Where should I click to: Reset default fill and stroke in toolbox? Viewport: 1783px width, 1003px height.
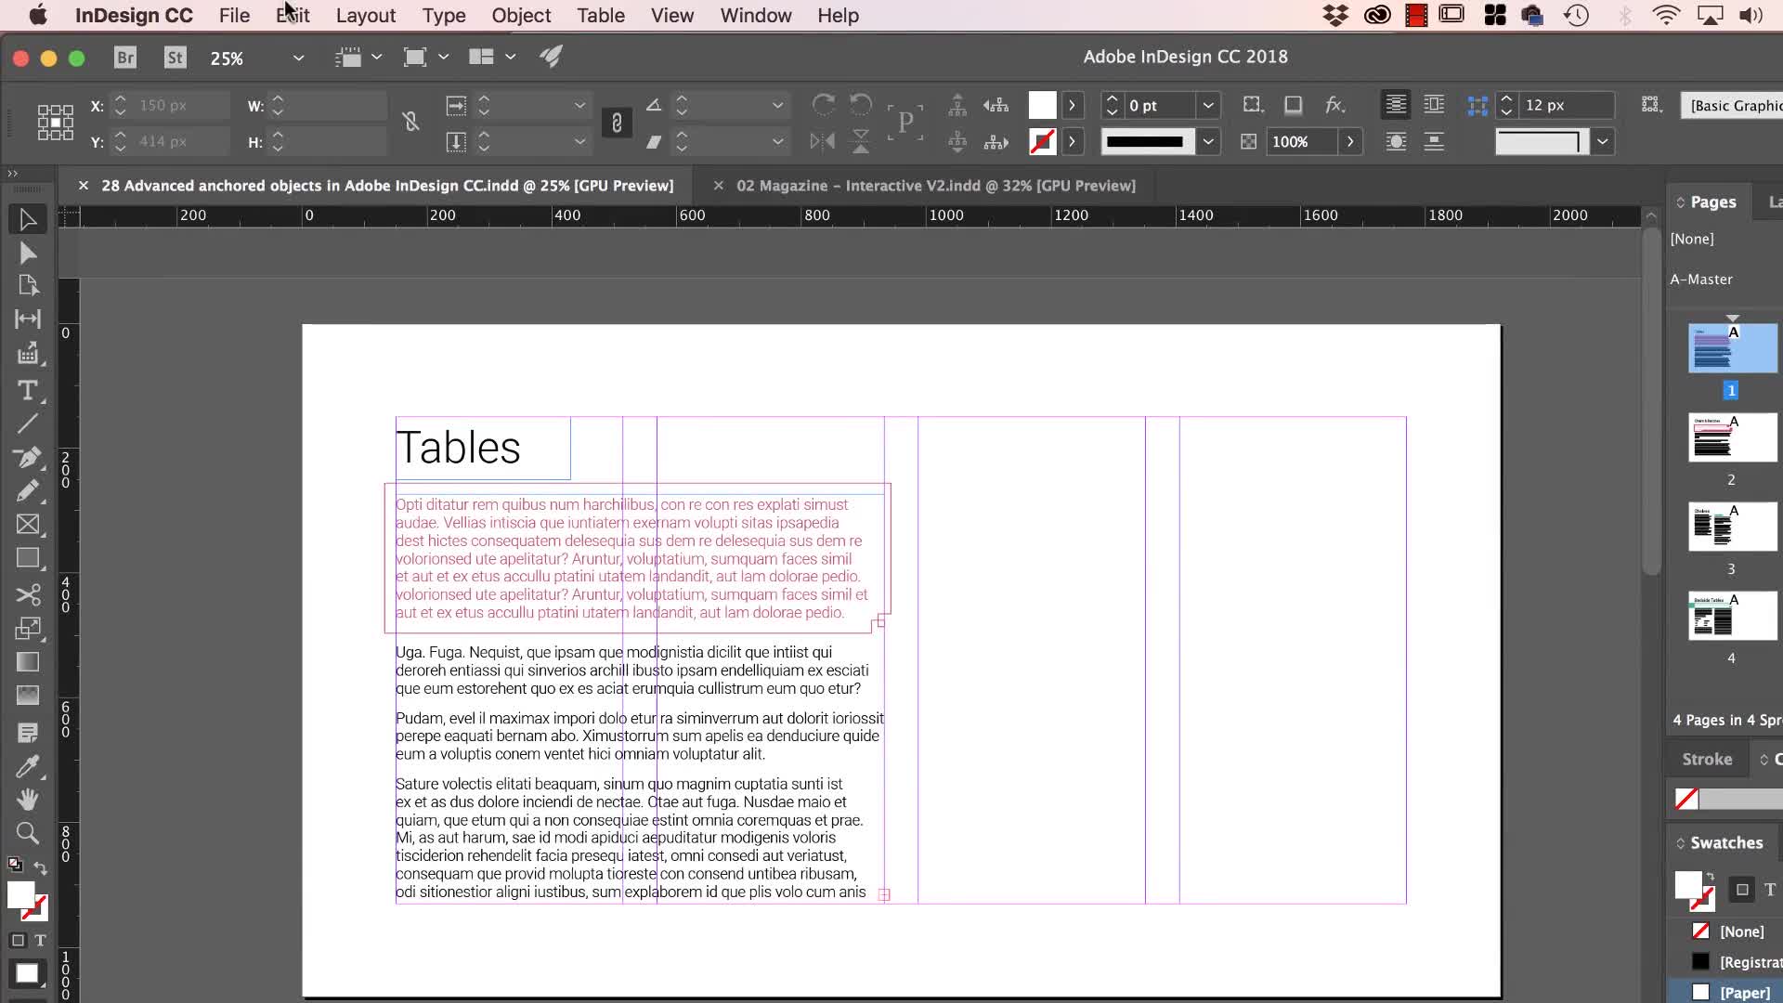point(16,865)
